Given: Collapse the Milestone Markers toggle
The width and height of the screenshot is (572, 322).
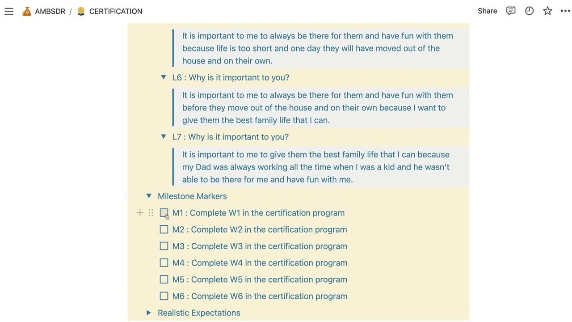Looking at the screenshot, I should point(149,196).
